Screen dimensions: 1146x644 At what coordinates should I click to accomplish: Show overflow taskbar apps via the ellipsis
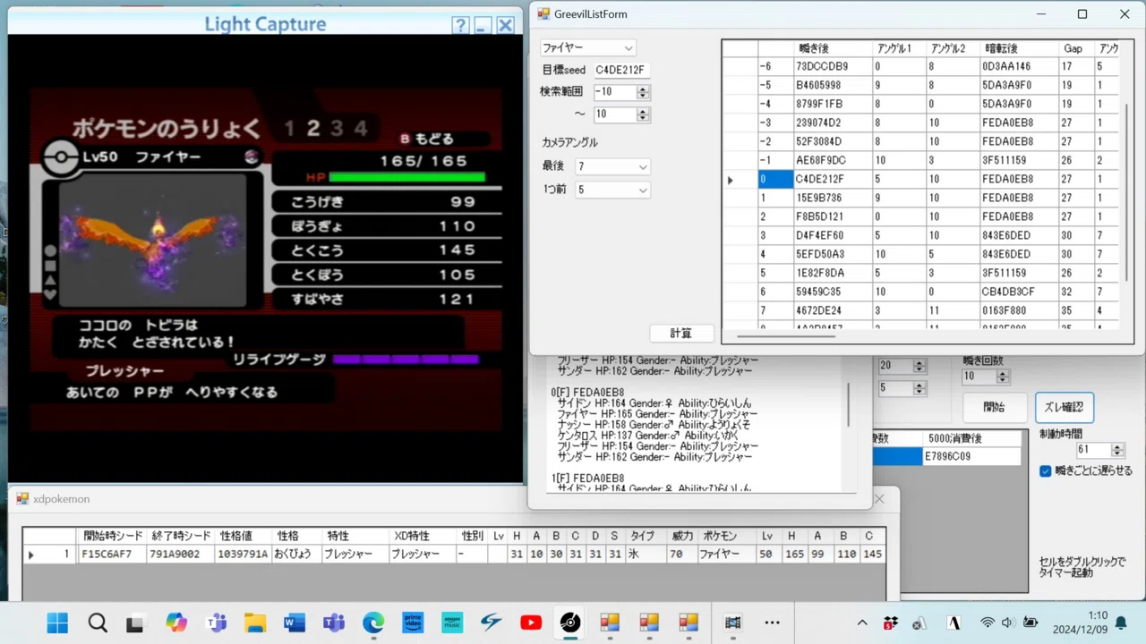point(773,623)
